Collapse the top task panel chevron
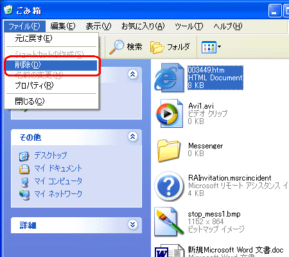 [133, 75]
